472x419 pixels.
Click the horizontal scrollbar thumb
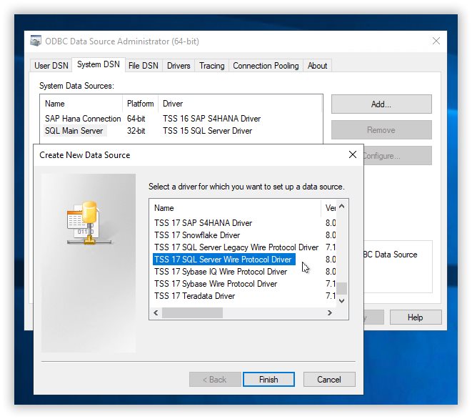point(193,313)
